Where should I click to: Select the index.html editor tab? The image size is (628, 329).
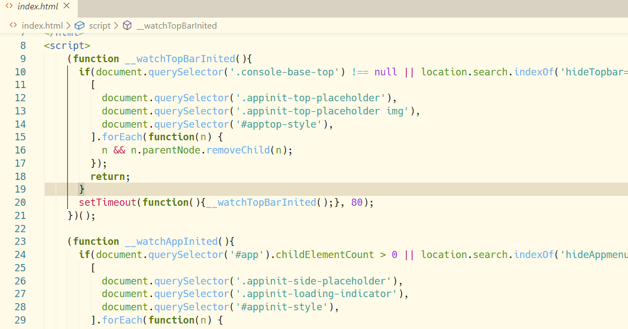pyautogui.click(x=39, y=8)
